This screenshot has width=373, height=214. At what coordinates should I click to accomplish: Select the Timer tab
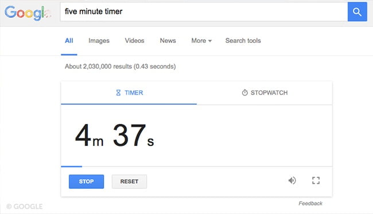point(129,93)
